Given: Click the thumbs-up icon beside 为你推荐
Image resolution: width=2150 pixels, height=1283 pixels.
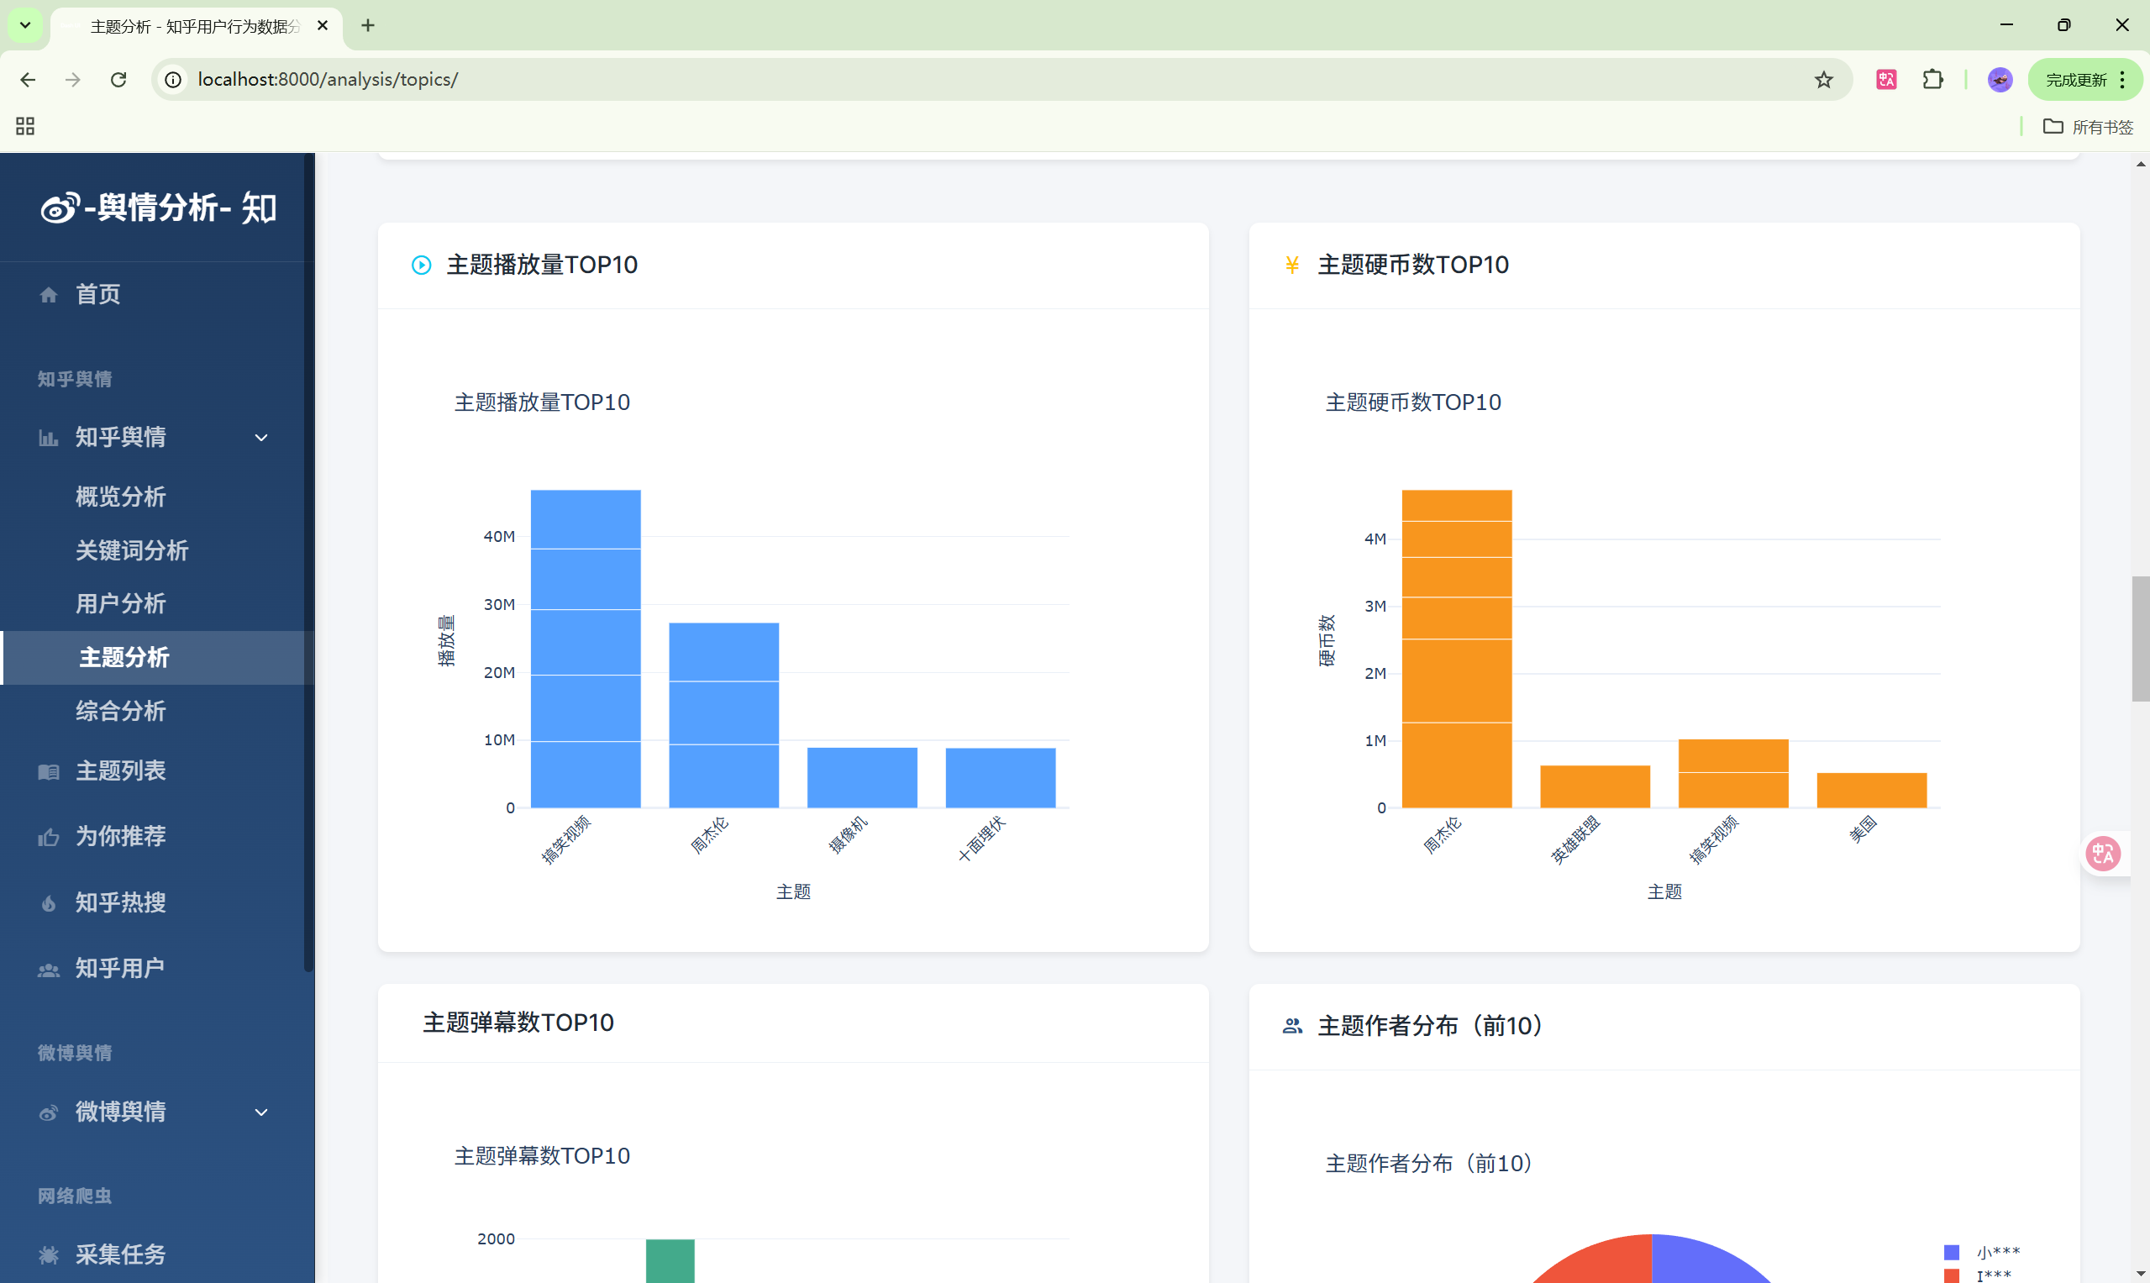Looking at the screenshot, I should coord(49,837).
